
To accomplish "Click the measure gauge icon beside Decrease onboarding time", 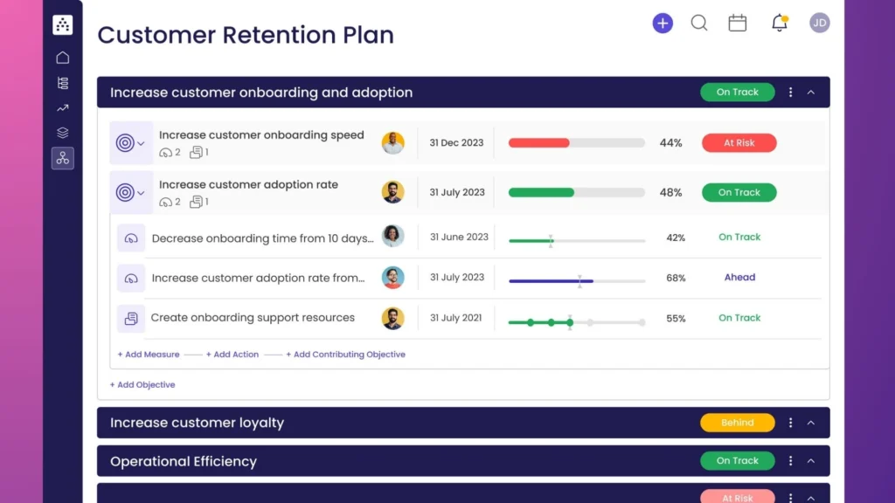I will coord(130,237).
